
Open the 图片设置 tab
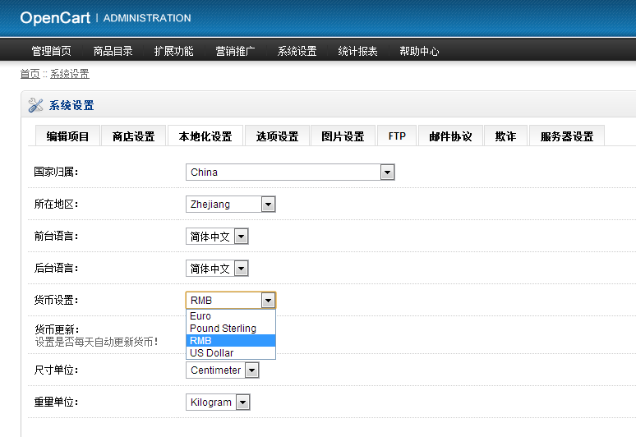point(343,136)
